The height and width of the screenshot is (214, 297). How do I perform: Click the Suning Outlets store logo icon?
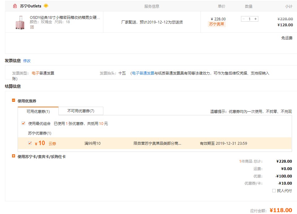[x=15, y=6]
